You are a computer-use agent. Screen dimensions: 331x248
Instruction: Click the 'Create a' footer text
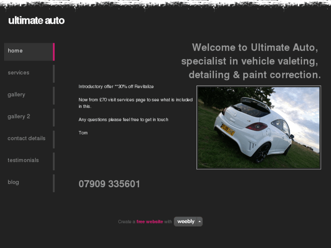[127, 222]
